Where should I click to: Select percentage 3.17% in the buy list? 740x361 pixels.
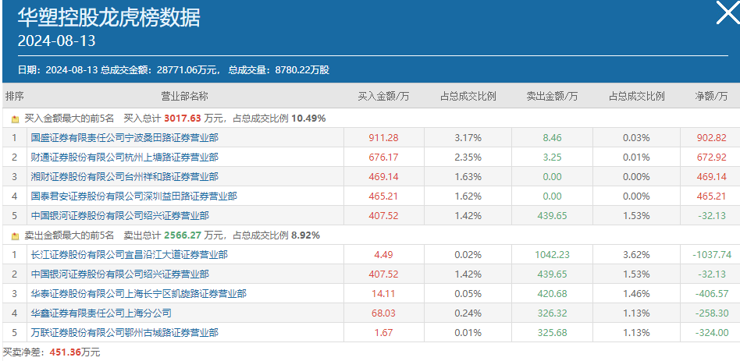click(x=468, y=138)
